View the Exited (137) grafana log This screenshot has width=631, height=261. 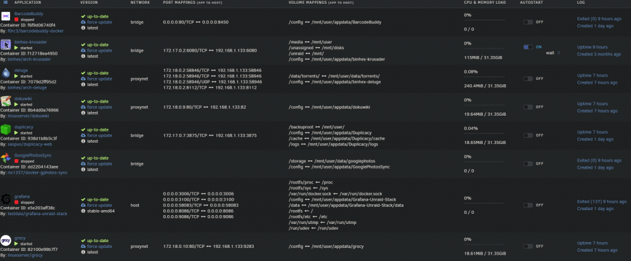tap(601, 202)
